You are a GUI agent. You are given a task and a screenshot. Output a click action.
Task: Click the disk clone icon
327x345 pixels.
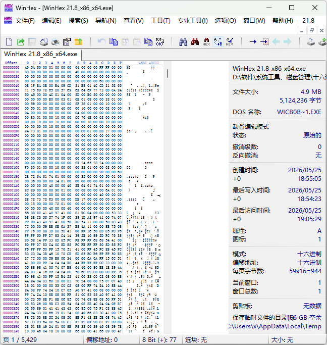click(311, 41)
